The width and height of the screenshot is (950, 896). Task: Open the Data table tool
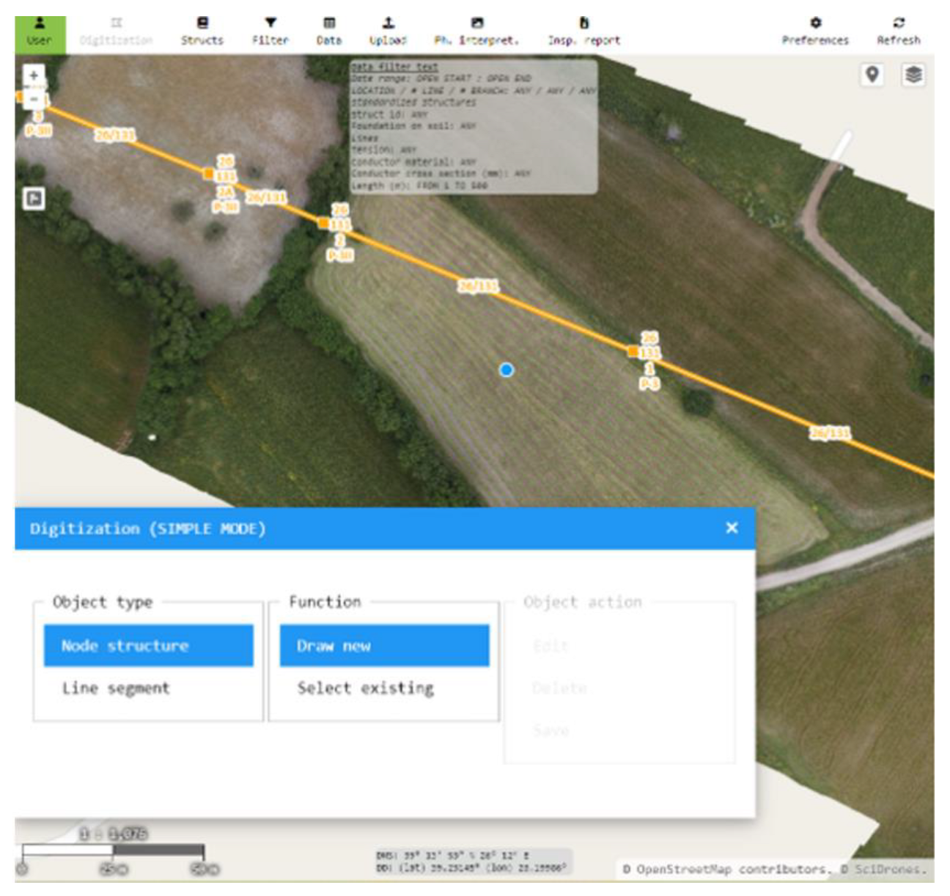pyautogui.click(x=329, y=33)
